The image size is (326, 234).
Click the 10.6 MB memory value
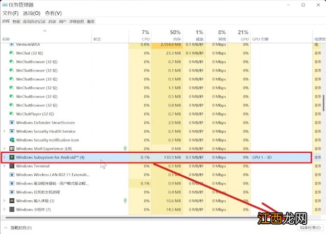pos(173,201)
